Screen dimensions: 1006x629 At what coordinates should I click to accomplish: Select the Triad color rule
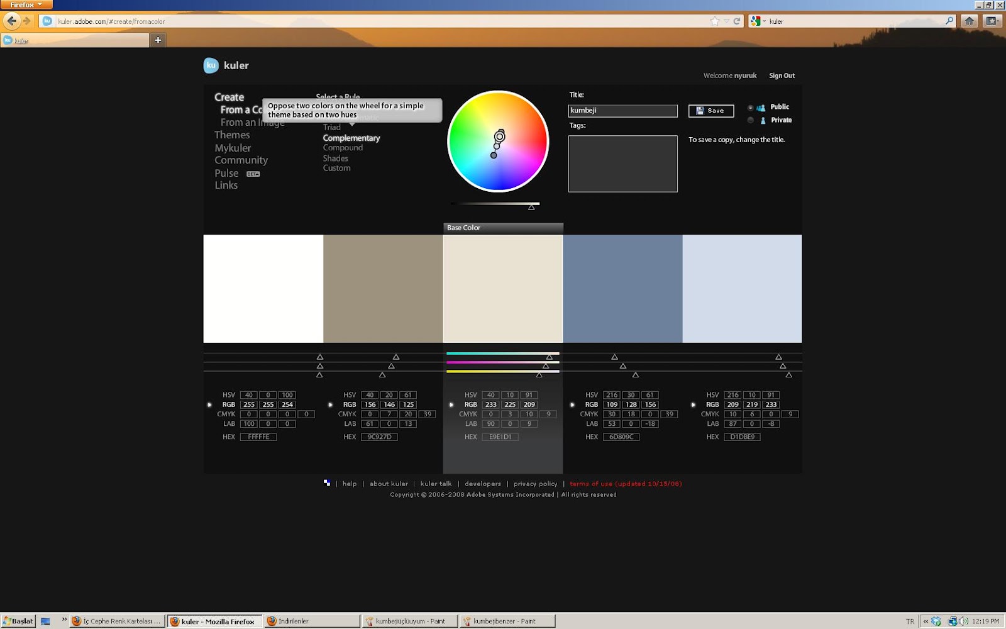(x=332, y=127)
